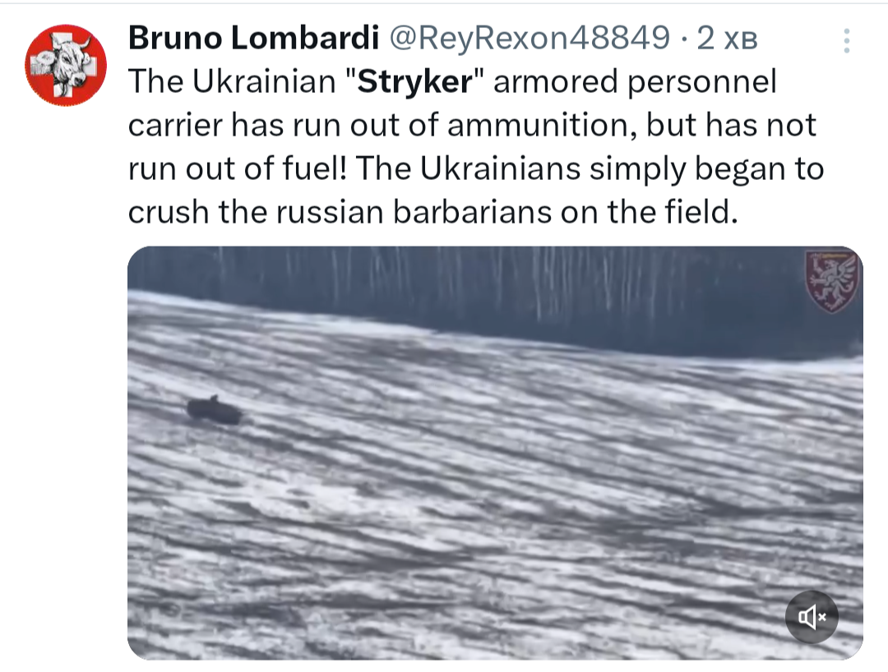Open Bruno Lombardi's profile avatar
The image size is (888, 672).
pos(66,65)
